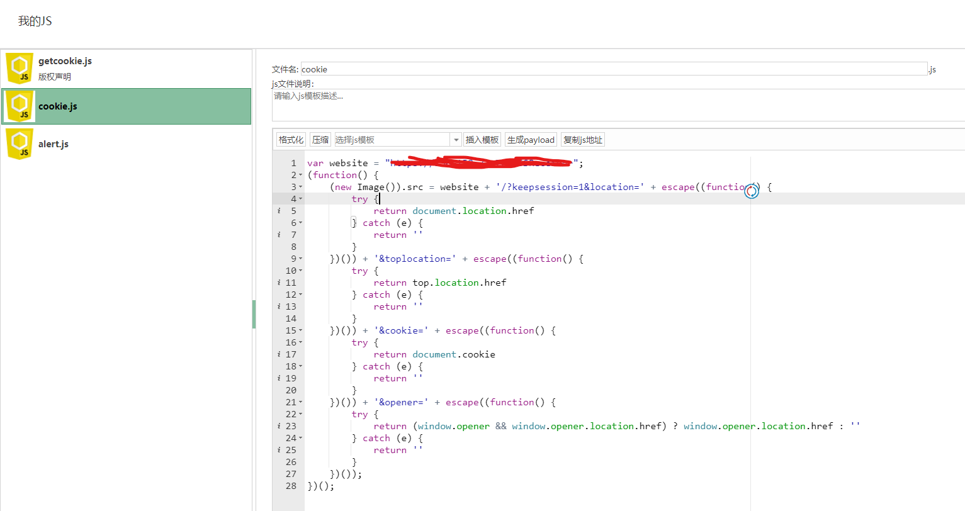The image size is (965, 511).
Task: Click the 格式化 format button
Action: pos(291,140)
